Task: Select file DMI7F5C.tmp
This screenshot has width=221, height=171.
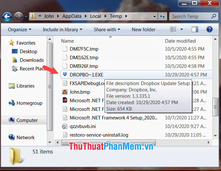Action: 84,49
